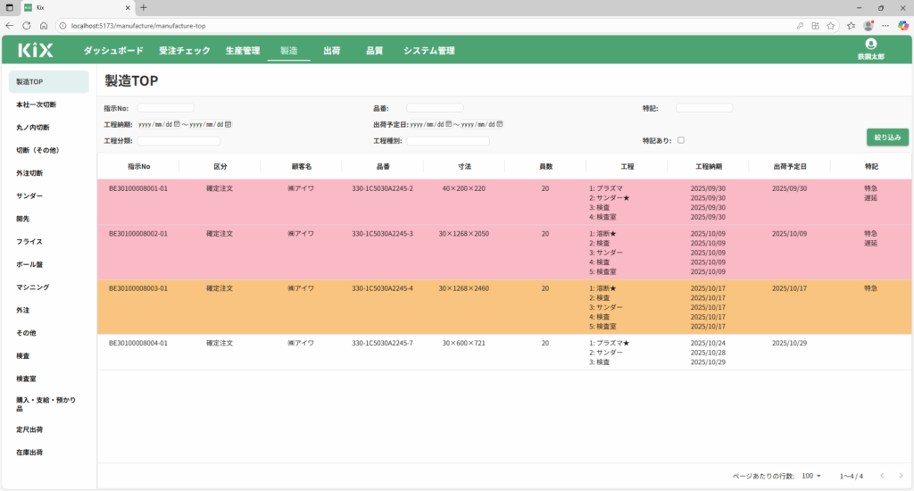Open the 出荷 menu tab

coord(331,51)
